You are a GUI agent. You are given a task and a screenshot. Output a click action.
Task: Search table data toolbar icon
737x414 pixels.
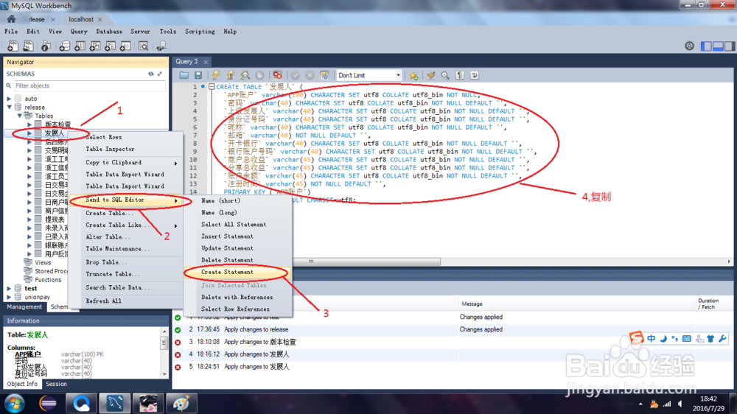click(144, 46)
